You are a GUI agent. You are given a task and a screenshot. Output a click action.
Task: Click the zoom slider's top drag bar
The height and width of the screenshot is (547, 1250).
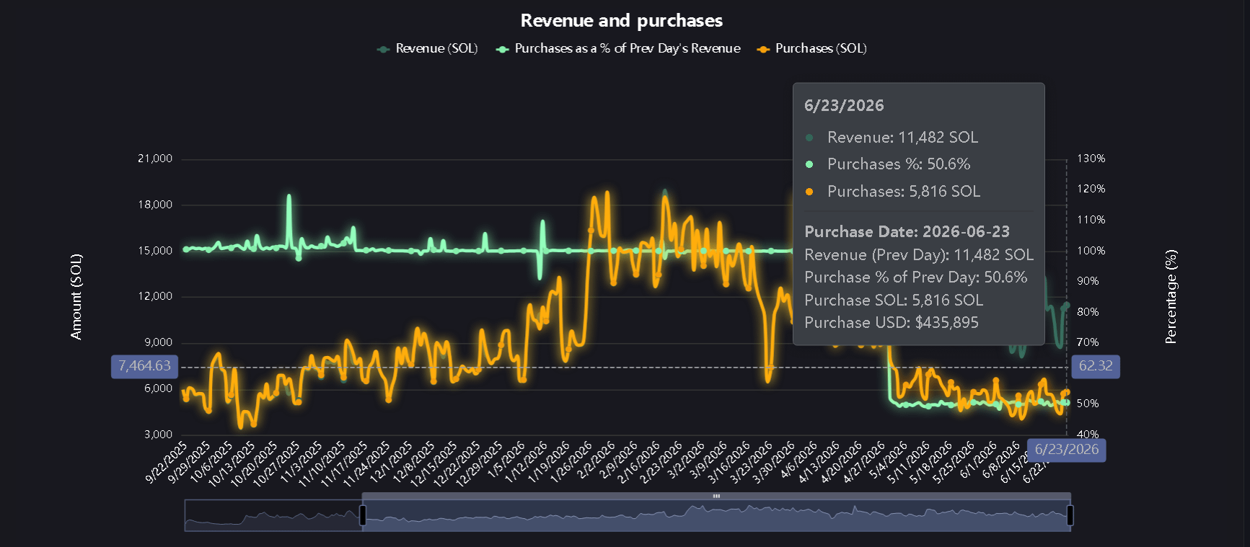(716, 496)
